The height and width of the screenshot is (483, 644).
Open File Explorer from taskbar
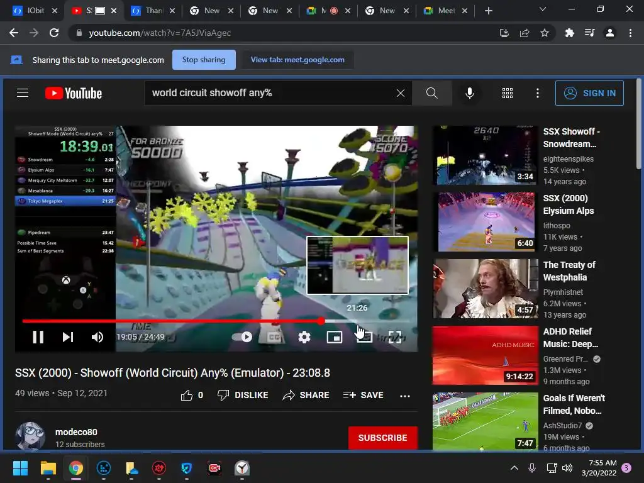click(x=48, y=468)
